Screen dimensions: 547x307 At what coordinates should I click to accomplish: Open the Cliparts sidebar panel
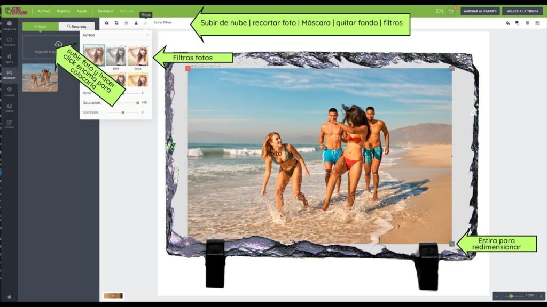pyautogui.click(x=9, y=41)
